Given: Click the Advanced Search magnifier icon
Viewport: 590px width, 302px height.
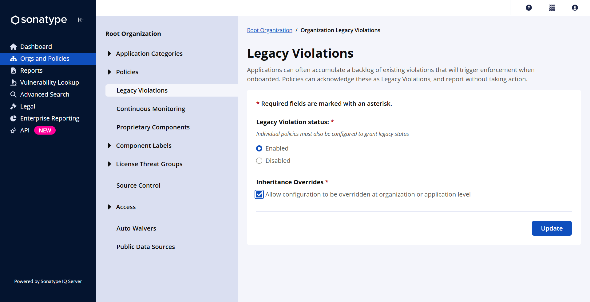Looking at the screenshot, I should 13,94.
